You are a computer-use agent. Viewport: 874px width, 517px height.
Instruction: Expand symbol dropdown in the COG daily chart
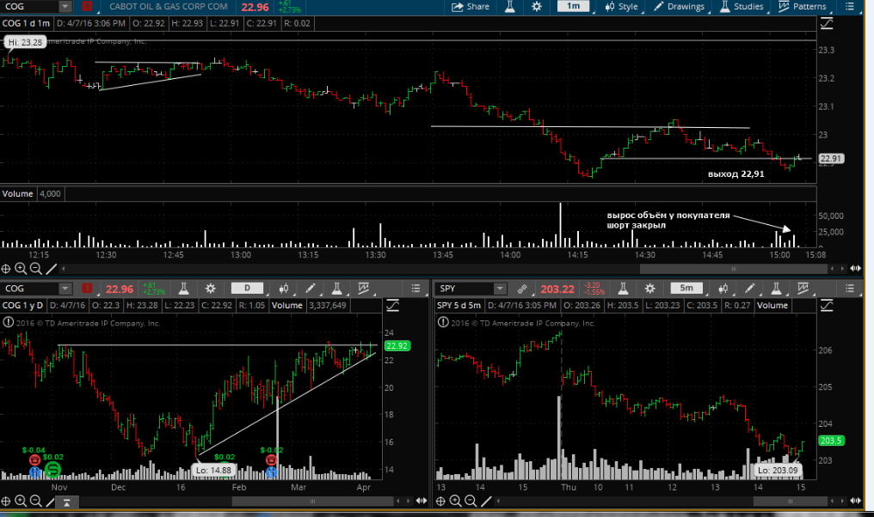click(65, 289)
